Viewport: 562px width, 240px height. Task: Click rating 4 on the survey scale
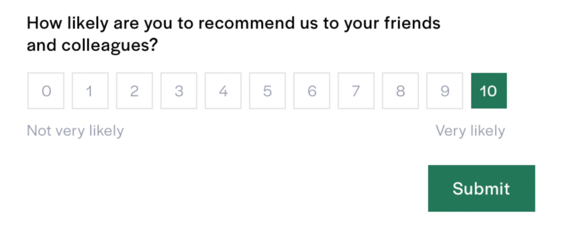(223, 91)
